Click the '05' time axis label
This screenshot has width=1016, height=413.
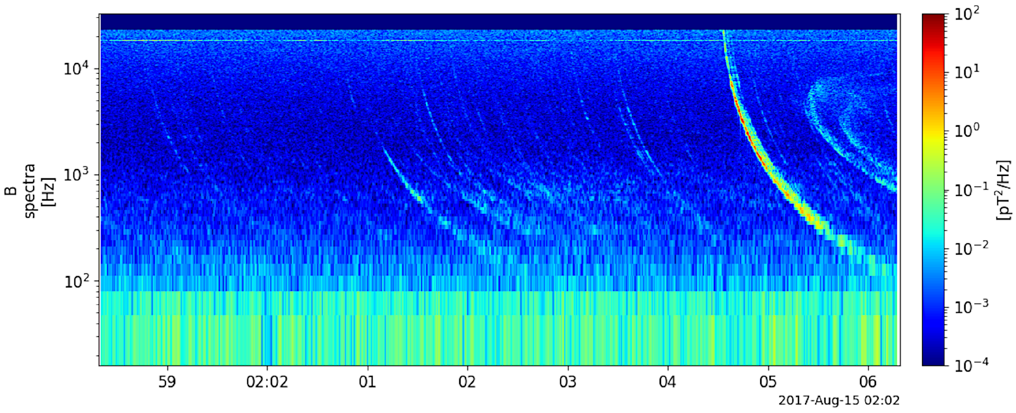click(x=768, y=382)
